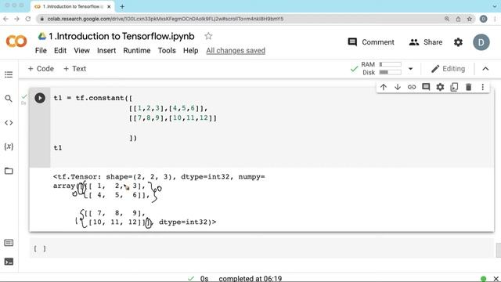
Task: Open the Files sidebar panel
Action: [9, 171]
